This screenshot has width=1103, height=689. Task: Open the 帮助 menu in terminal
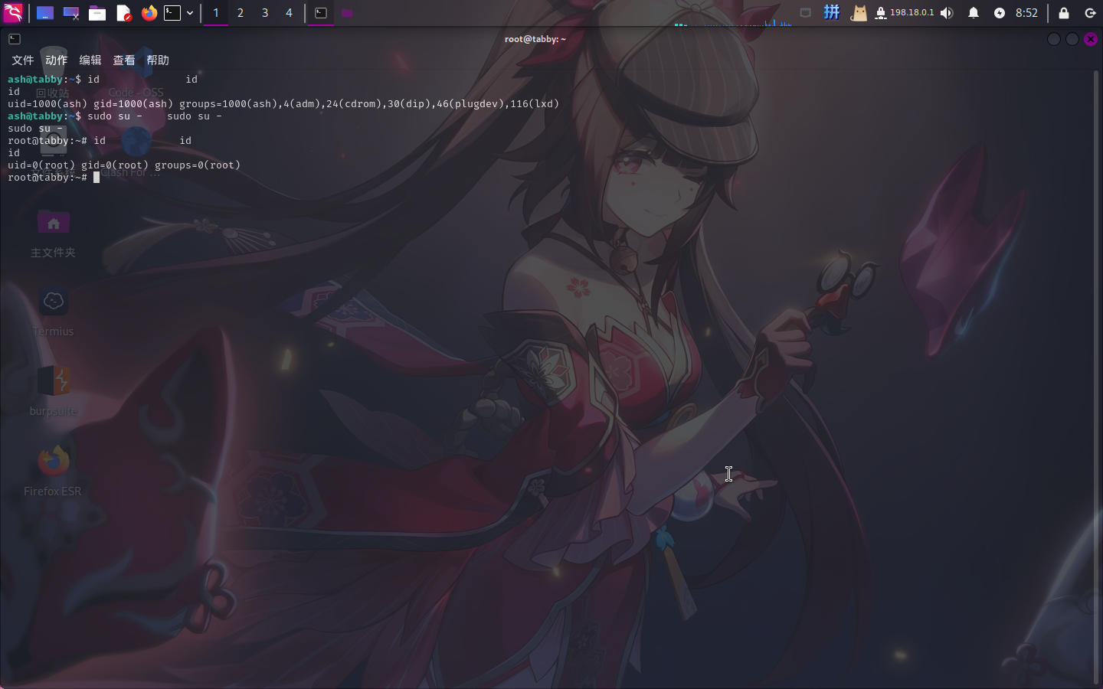(157, 60)
